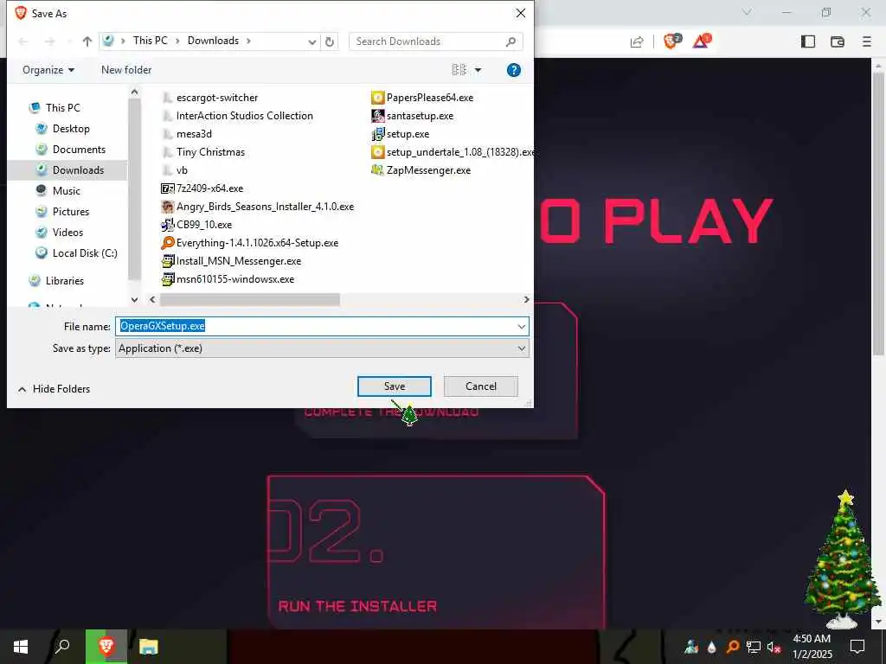Click the Save button
The width and height of the screenshot is (886, 664).
coord(395,386)
